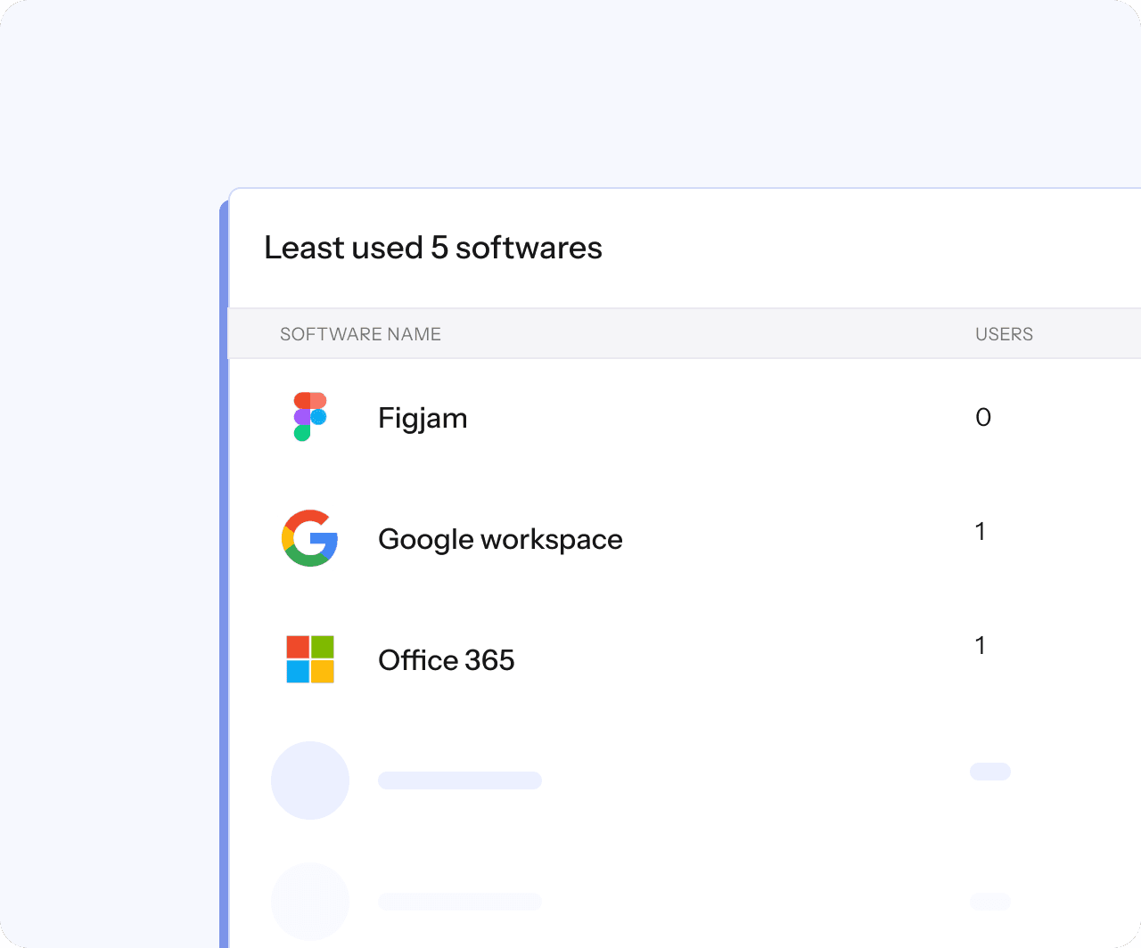Click the fifth row faded placeholder circle
Image resolution: width=1141 pixels, height=948 pixels.
310,902
